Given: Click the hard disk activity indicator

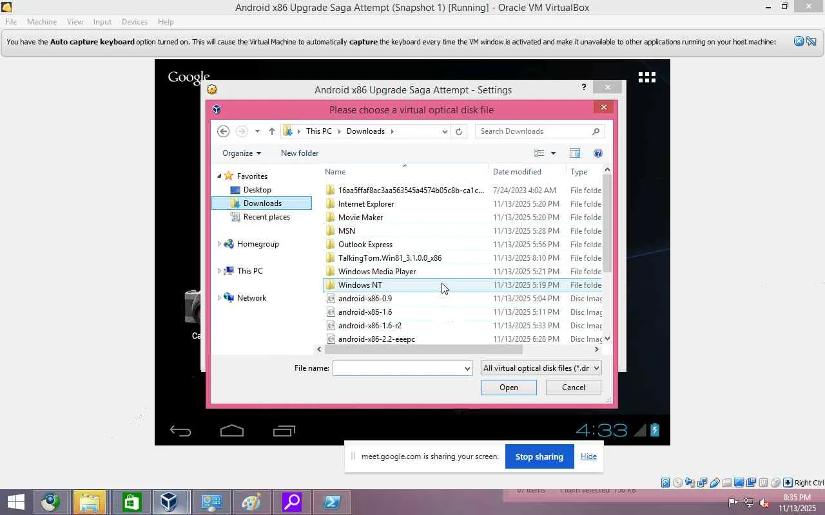Looking at the screenshot, I should pyautogui.click(x=665, y=483).
